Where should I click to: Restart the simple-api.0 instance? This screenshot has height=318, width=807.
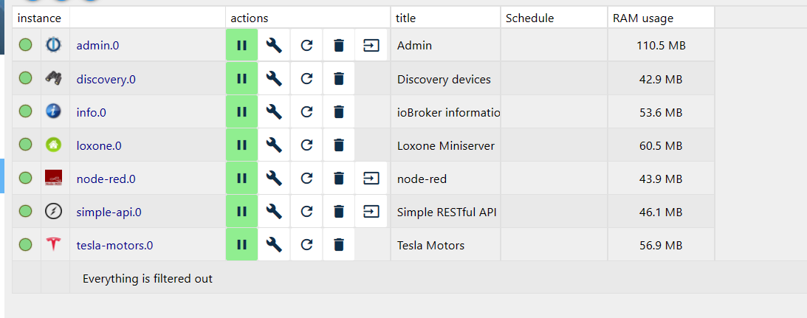(306, 212)
